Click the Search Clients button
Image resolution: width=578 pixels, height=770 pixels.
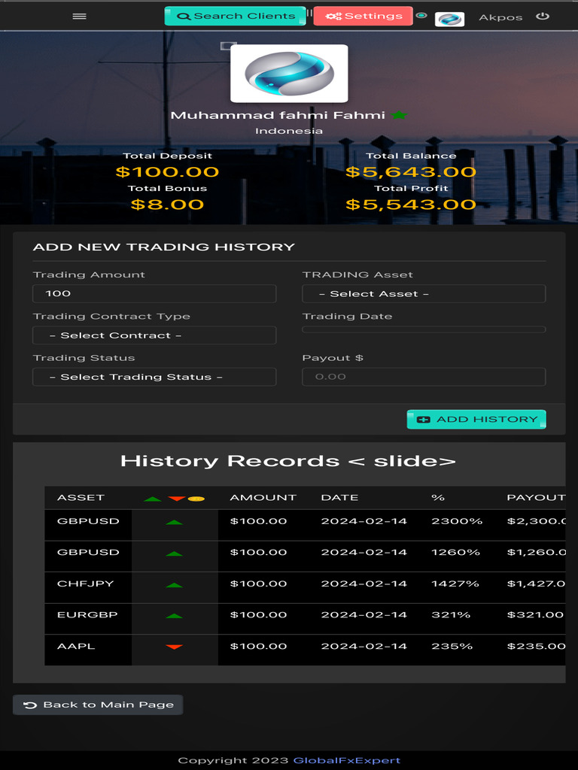click(x=235, y=17)
